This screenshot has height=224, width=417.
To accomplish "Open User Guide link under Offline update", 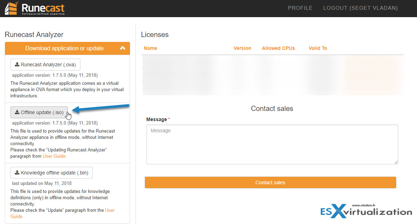I will [x=54, y=156].
